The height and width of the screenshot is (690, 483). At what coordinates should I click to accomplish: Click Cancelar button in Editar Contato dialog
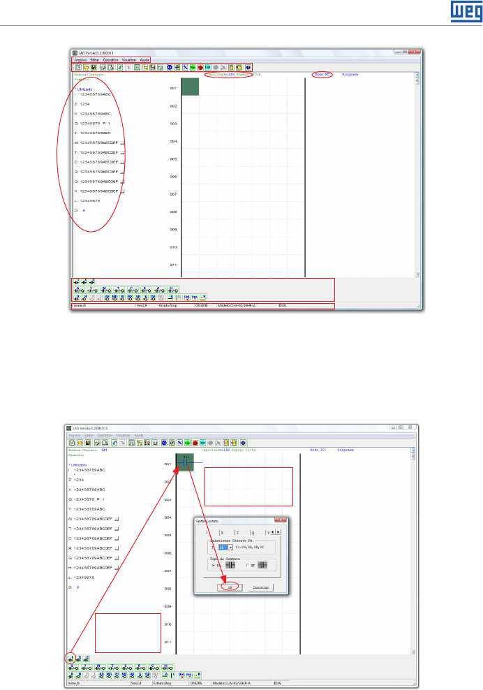[261, 587]
